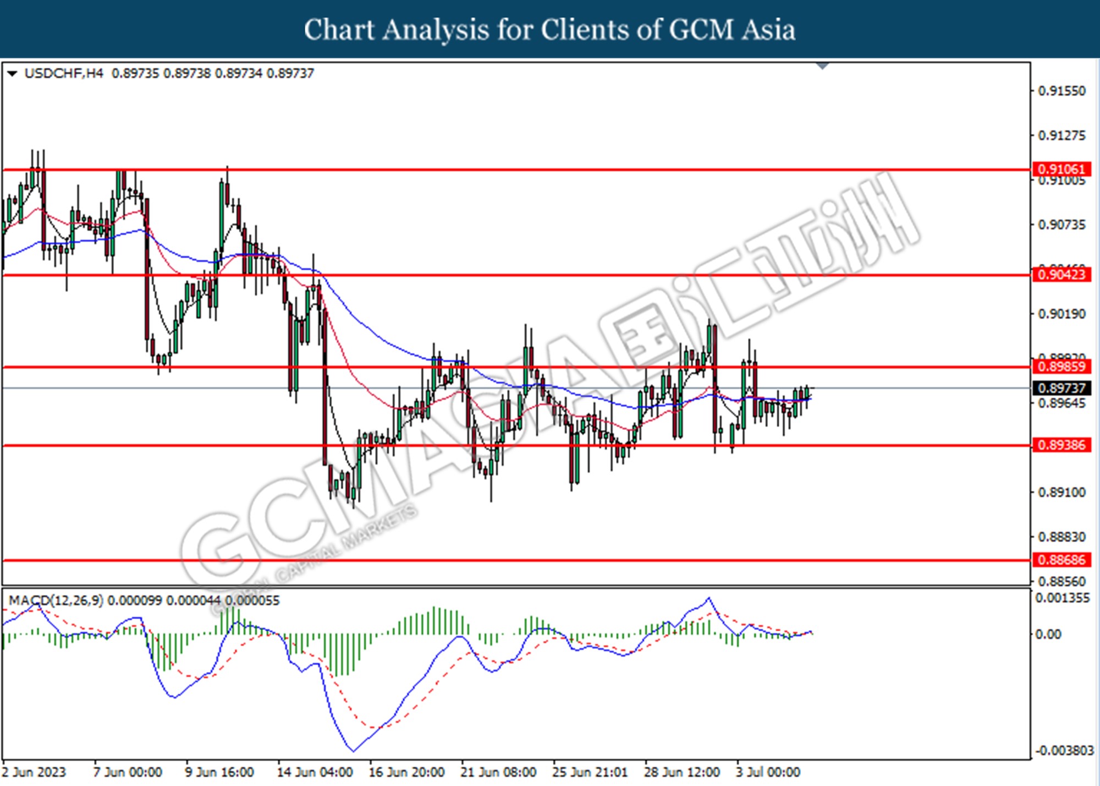Click the MACD(12,26,9) indicator label

[56, 600]
